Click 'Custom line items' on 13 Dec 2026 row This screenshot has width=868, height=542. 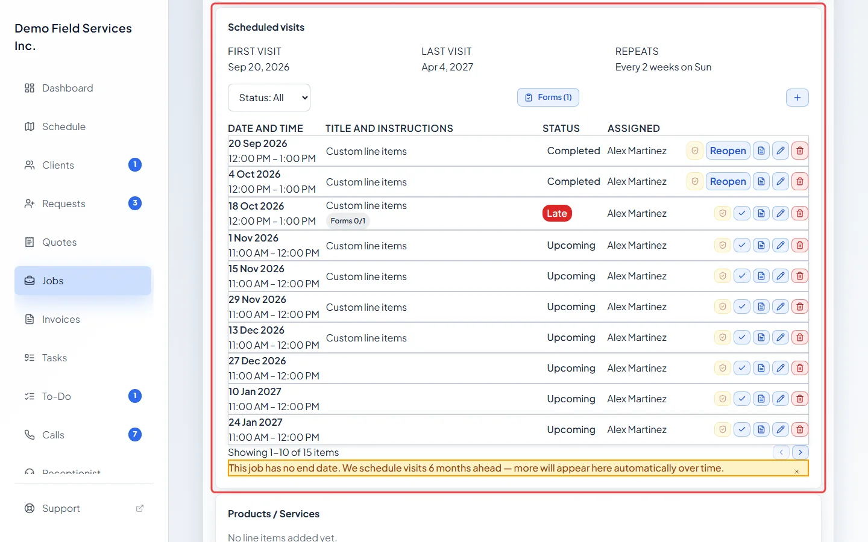pyautogui.click(x=366, y=338)
